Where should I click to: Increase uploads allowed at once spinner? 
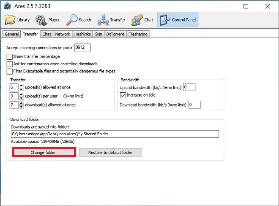point(21,86)
